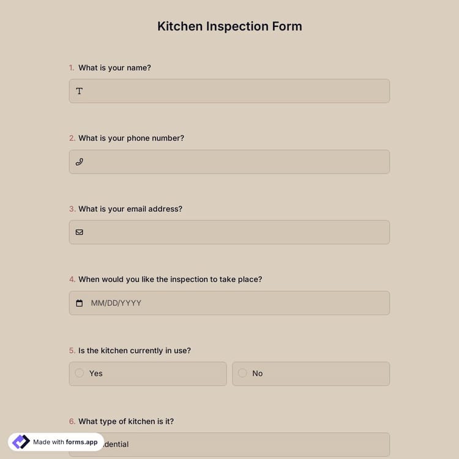Click the text icon in name field
Image resolution: width=459 pixels, height=459 pixels.
coord(79,91)
